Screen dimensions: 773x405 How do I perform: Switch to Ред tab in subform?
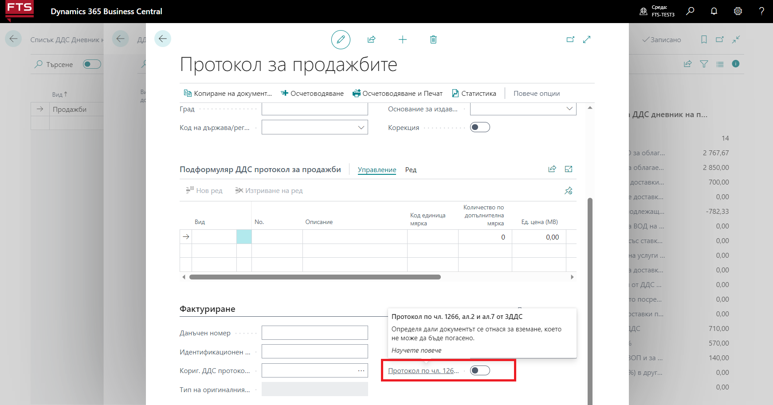pos(411,169)
